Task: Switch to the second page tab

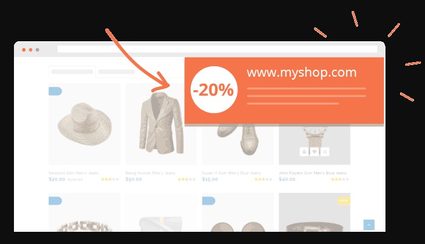Action: pos(116,72)
